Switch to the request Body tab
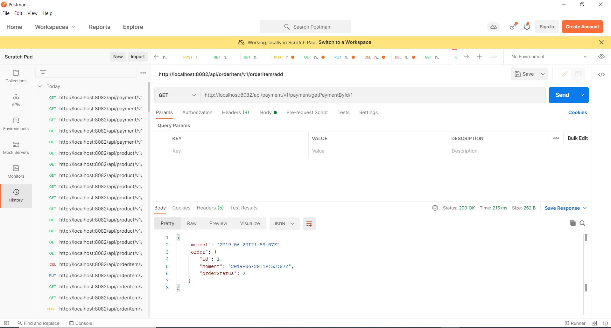The width and height of the screenshot is (611, 328). coord(268,113)
